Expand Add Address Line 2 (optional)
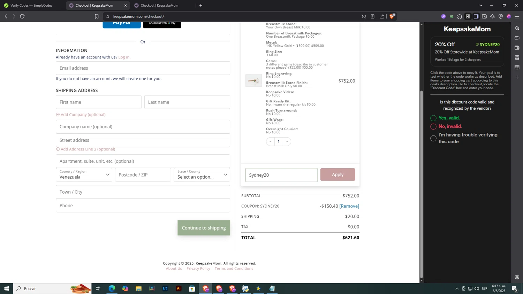Screen dimensions: 523x294 pos(86,149)
